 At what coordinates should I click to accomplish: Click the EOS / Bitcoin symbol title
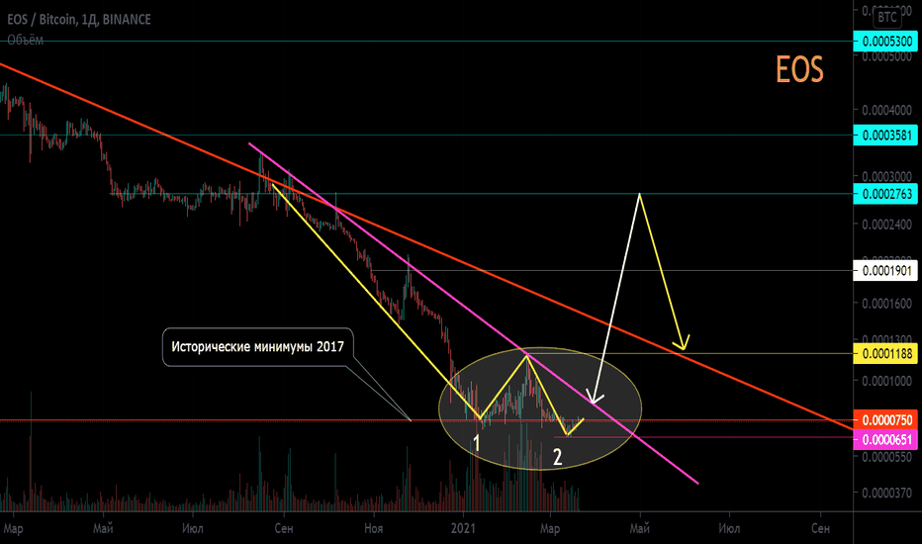[79, 20]
